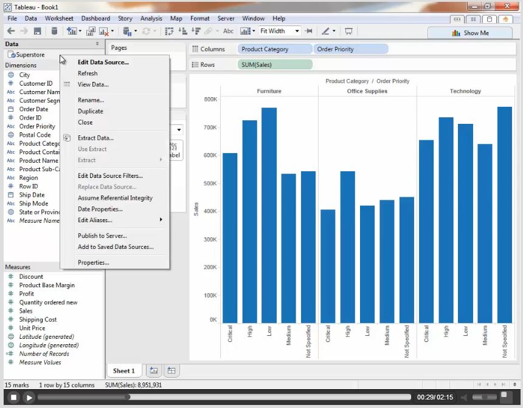The image size is (523, 408).
Task: Enable Presentation Mode from the toolbar
Action: point(349,30)
